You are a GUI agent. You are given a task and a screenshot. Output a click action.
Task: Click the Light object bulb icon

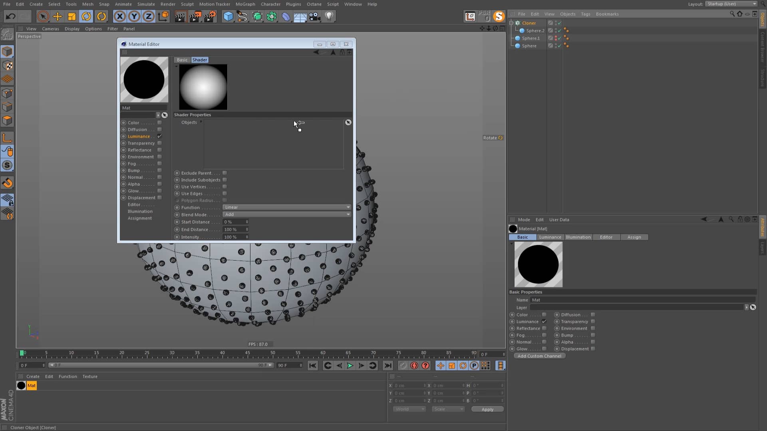[x=329, y=16]
